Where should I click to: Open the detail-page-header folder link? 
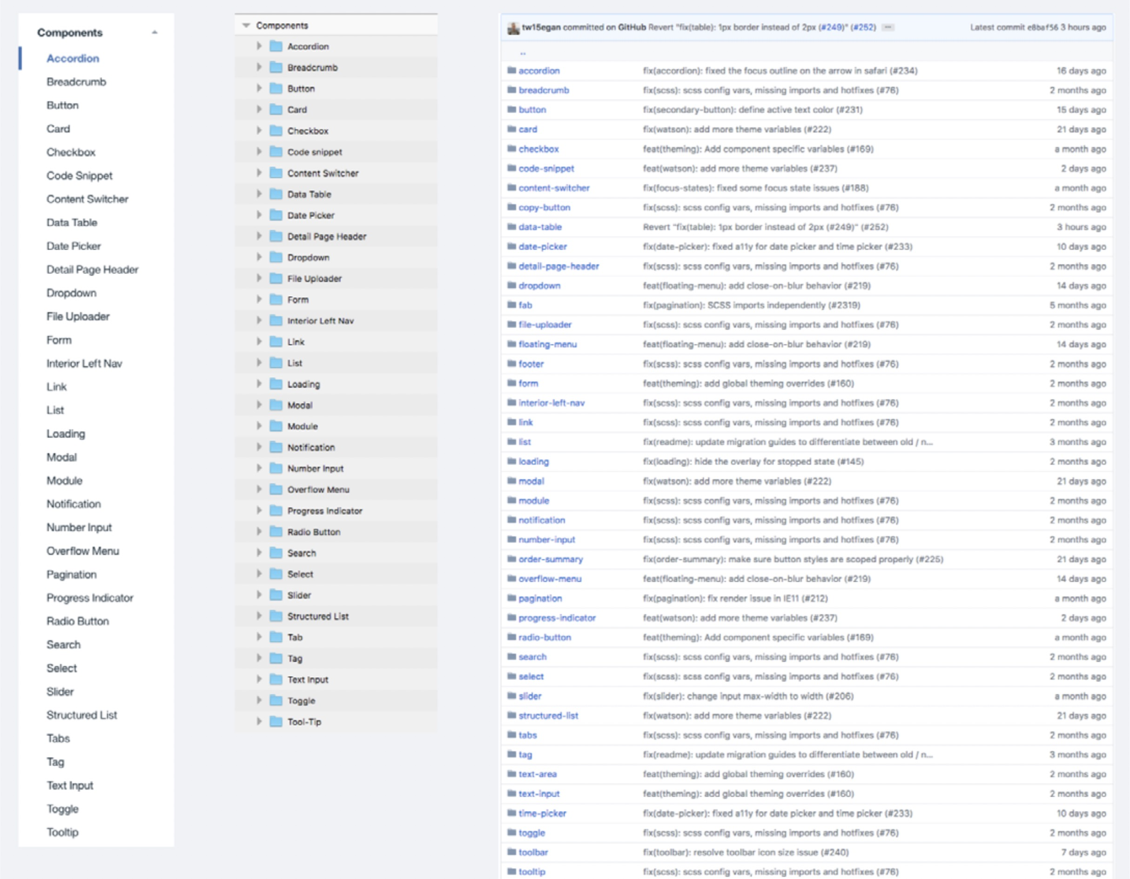tap(559, 266)
